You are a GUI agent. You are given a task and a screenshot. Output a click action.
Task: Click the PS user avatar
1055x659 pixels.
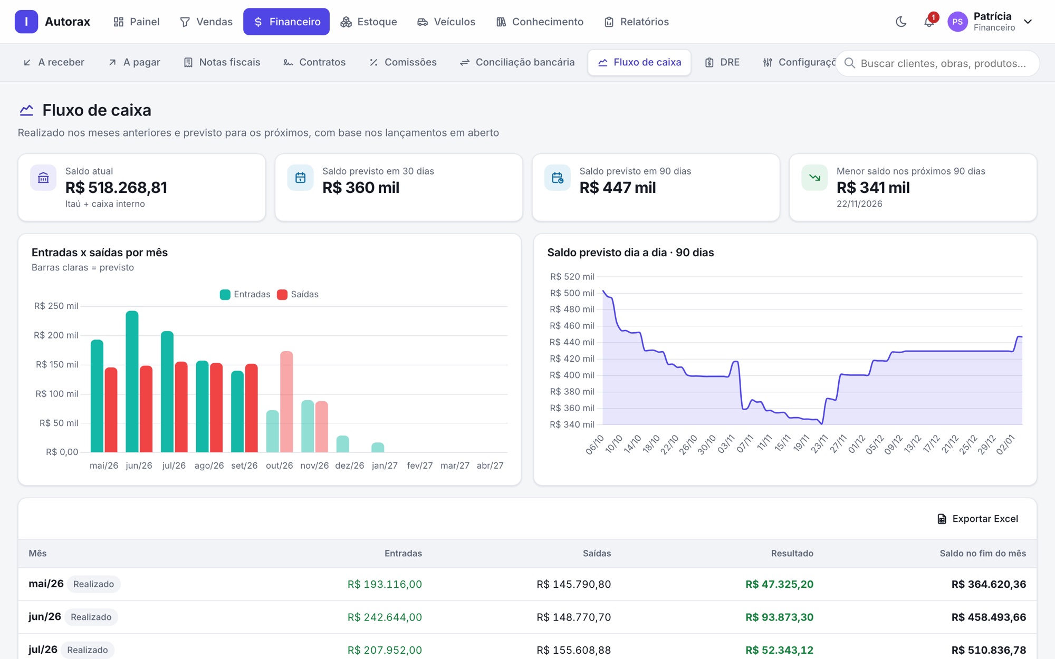(957, 22)
